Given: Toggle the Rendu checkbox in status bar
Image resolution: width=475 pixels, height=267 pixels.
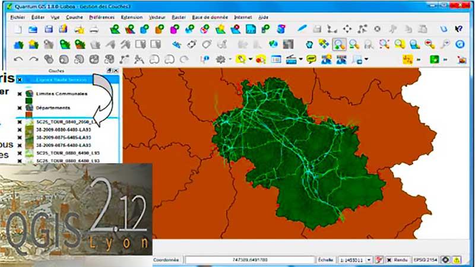Looking at the screenshot, I should click(389, 260).
